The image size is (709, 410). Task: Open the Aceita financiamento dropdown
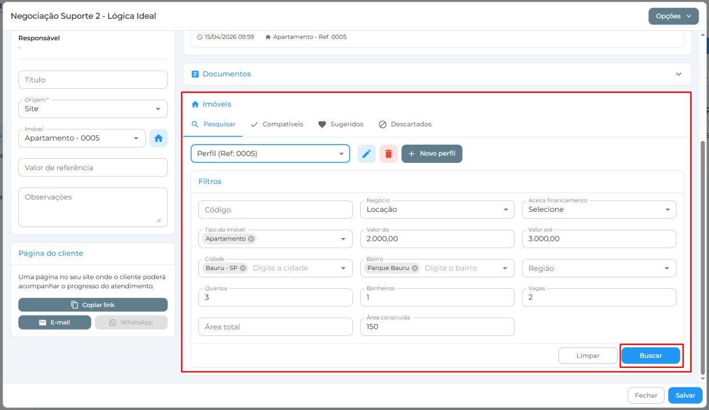[x=599, y=210]
